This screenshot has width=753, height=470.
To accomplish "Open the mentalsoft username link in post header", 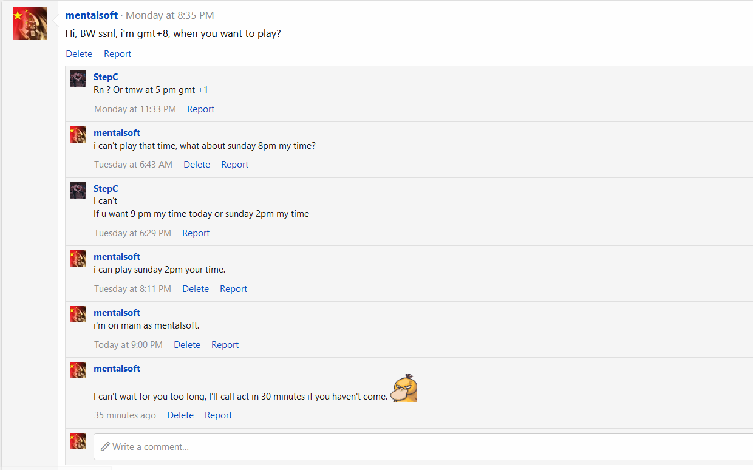I will pyautogui.click(x=92, y=15).
